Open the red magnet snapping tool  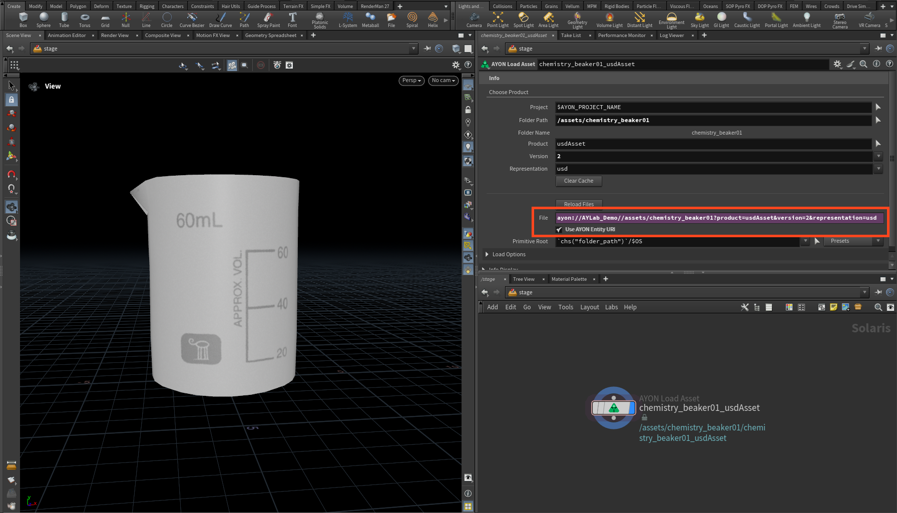click(x=12, y=175)
